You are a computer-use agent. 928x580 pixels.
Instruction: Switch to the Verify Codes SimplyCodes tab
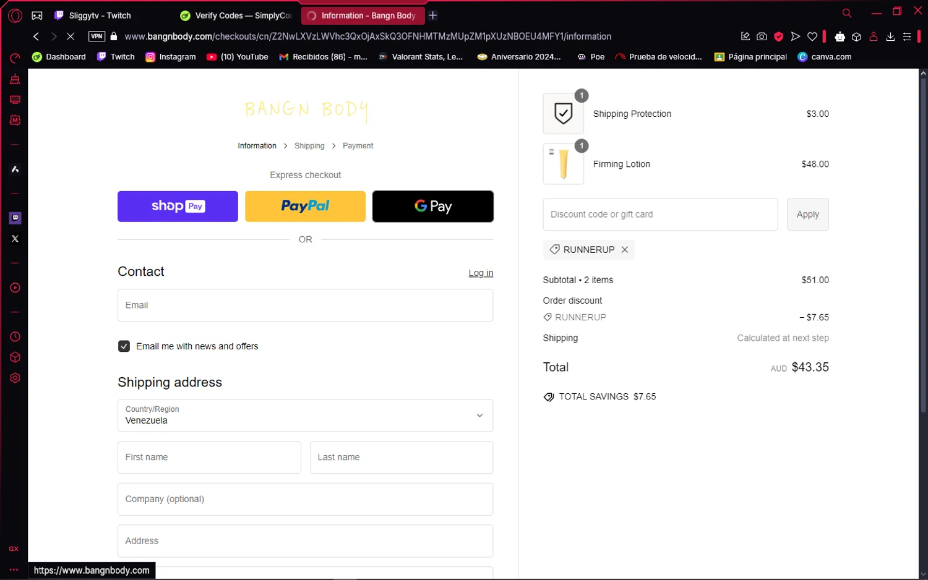point(236,15)
